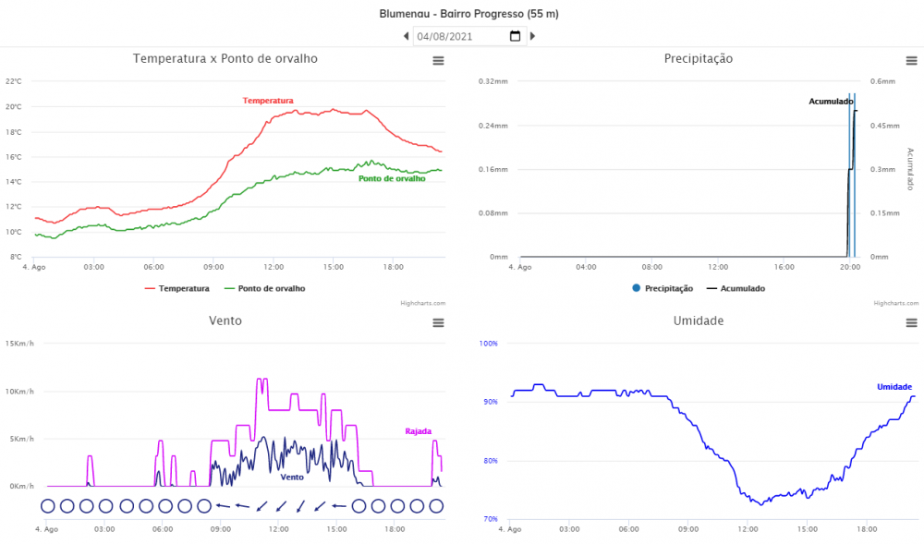Open the calendar date picker icon
Image resolution: width=924 pixels, height=544 pixels.
tap(516, 36)
